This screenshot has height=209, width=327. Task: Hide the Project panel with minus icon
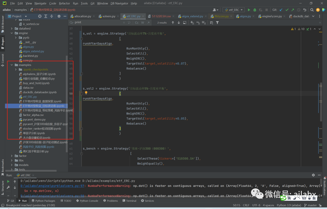tap(65, 16)
